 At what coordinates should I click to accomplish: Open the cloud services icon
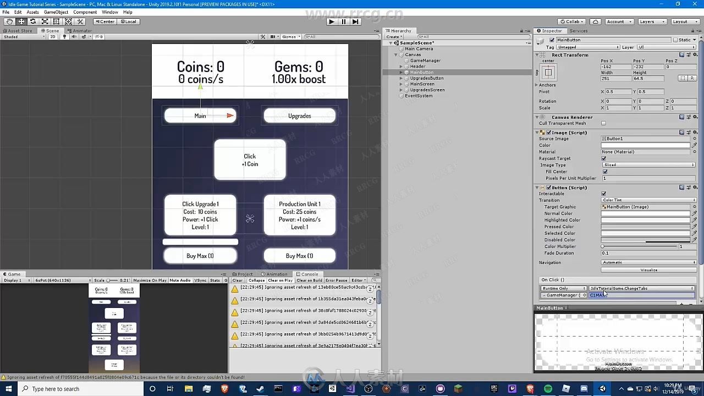pyautogui.click(x=595, y=21)
